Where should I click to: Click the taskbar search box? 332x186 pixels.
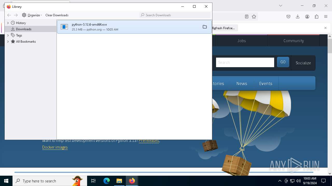(x=50, y=181)
